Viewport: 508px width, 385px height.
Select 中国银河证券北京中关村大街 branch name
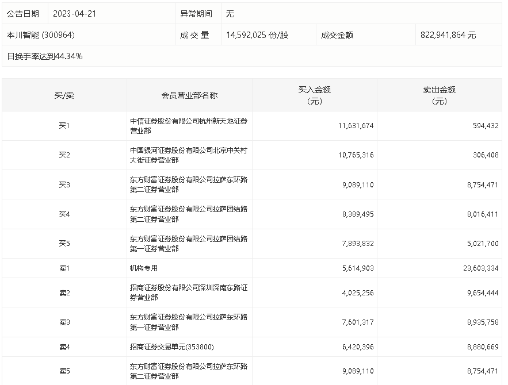[x=189, y=155]
